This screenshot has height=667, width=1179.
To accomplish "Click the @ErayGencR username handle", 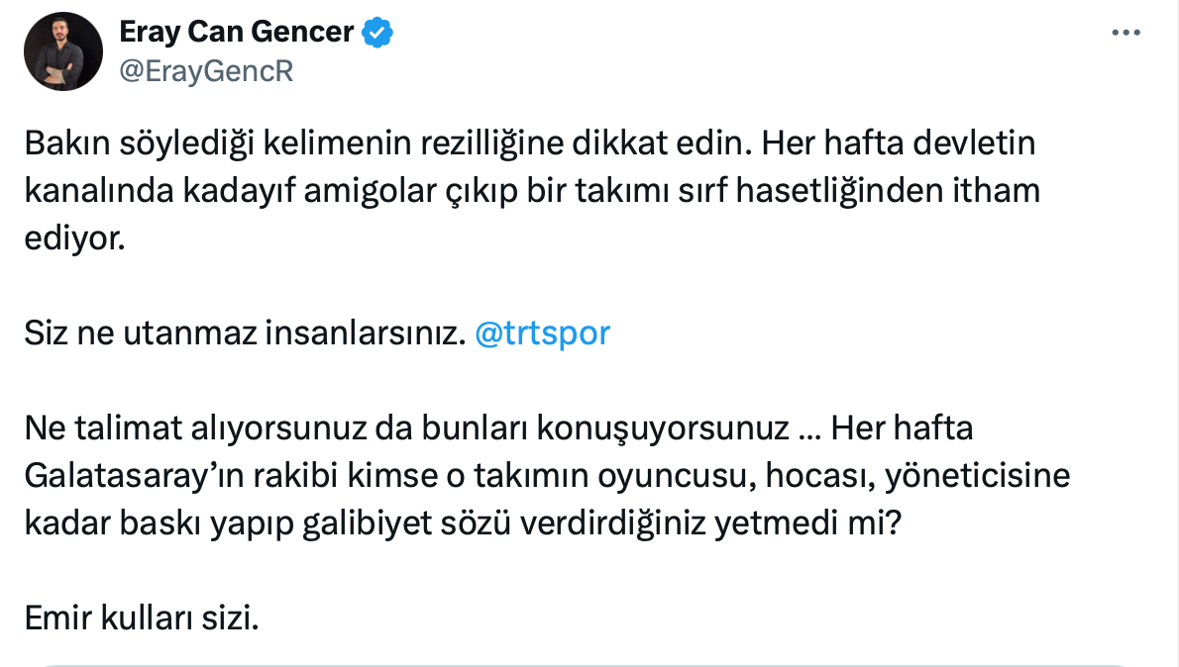I will pos(206,70).
